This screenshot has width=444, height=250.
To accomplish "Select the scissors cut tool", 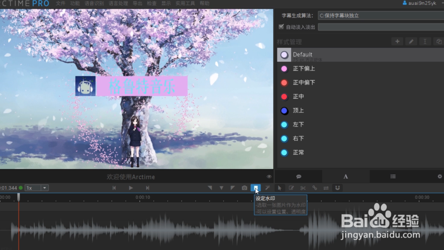I will click(303, 188).
